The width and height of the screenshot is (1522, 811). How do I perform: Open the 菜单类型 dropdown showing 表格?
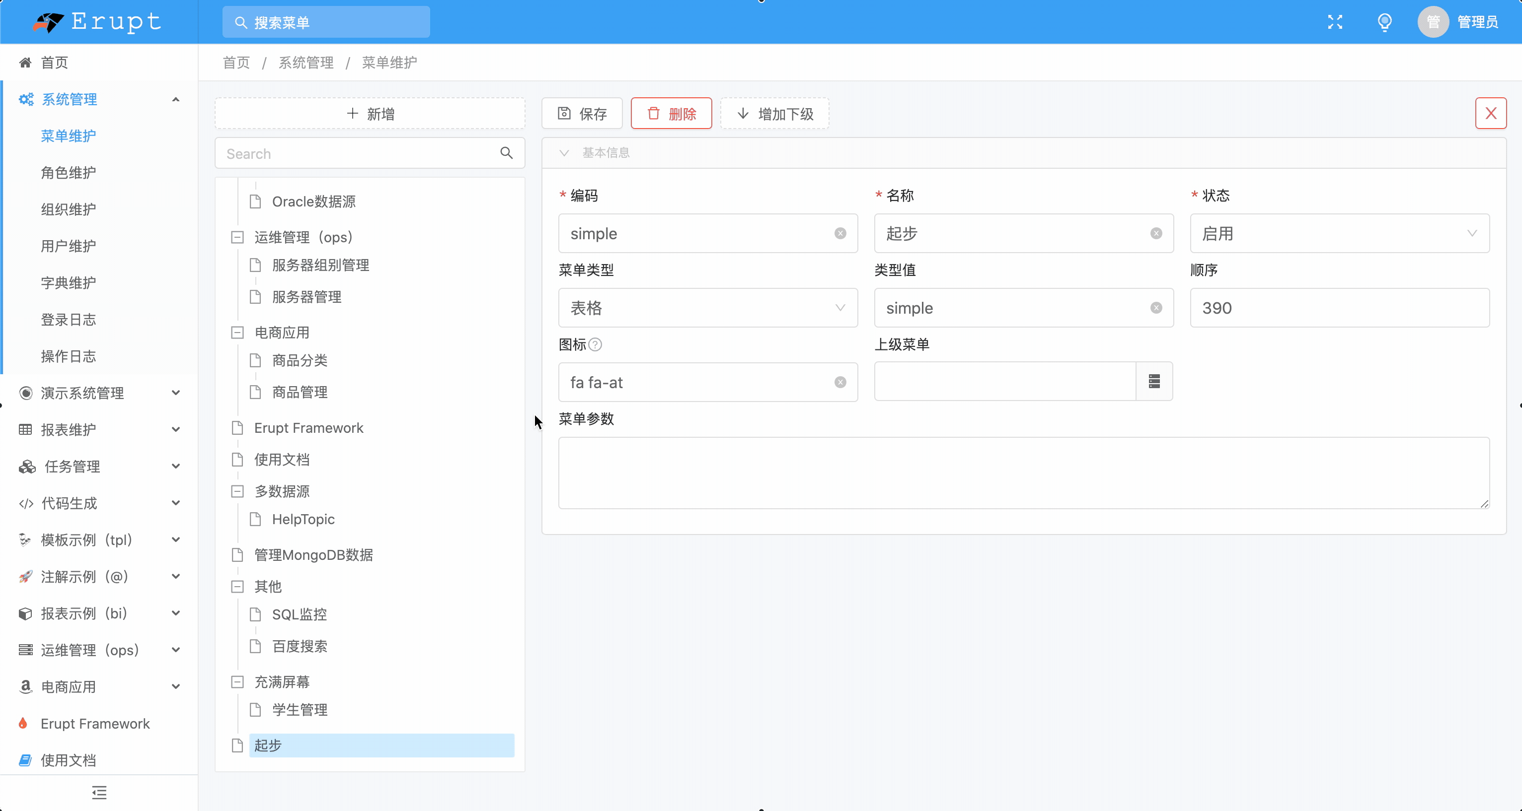pyautogui.click(x=707, y=308)
